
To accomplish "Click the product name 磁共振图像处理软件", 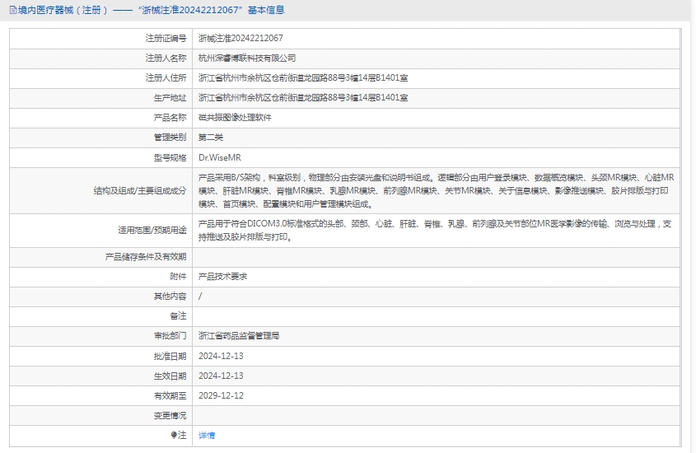I will 235,118.
